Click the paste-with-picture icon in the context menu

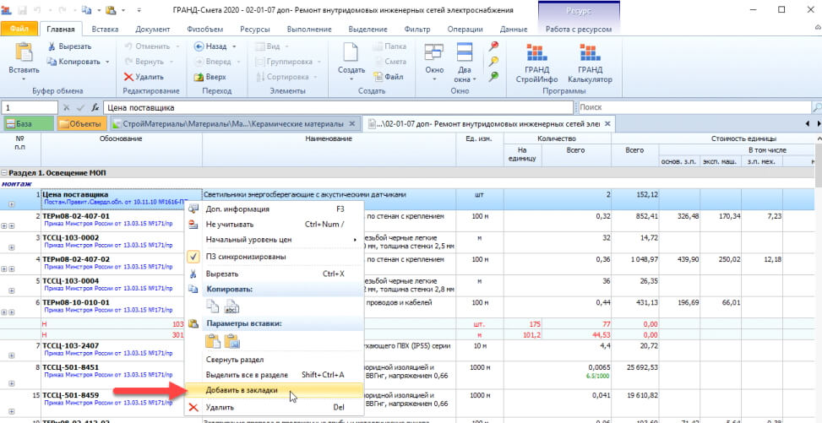(231, 341)
